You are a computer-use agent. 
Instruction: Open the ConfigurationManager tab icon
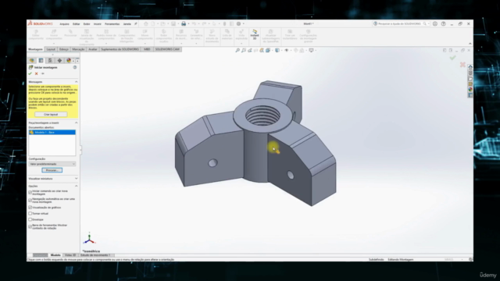(50, 61)
